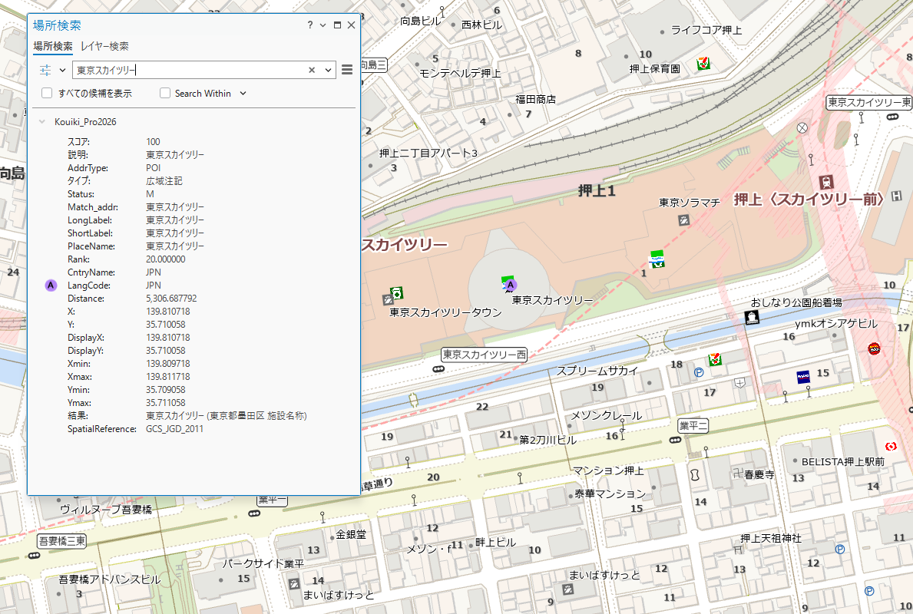913x614 pixels.
Task: Open dropdown arrow beside the locator settings icon
Action: [x=62, y=70]
